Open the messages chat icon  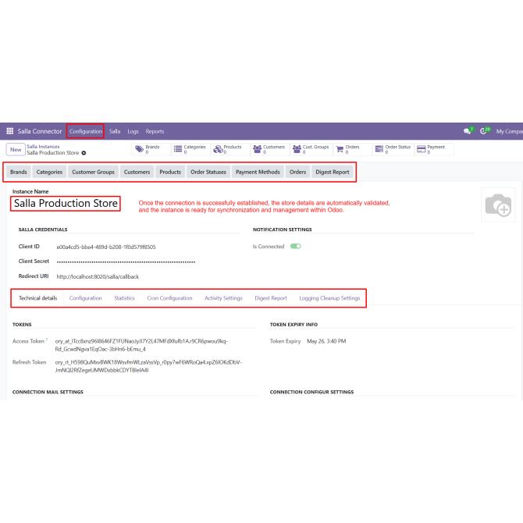tap(468, 131)
